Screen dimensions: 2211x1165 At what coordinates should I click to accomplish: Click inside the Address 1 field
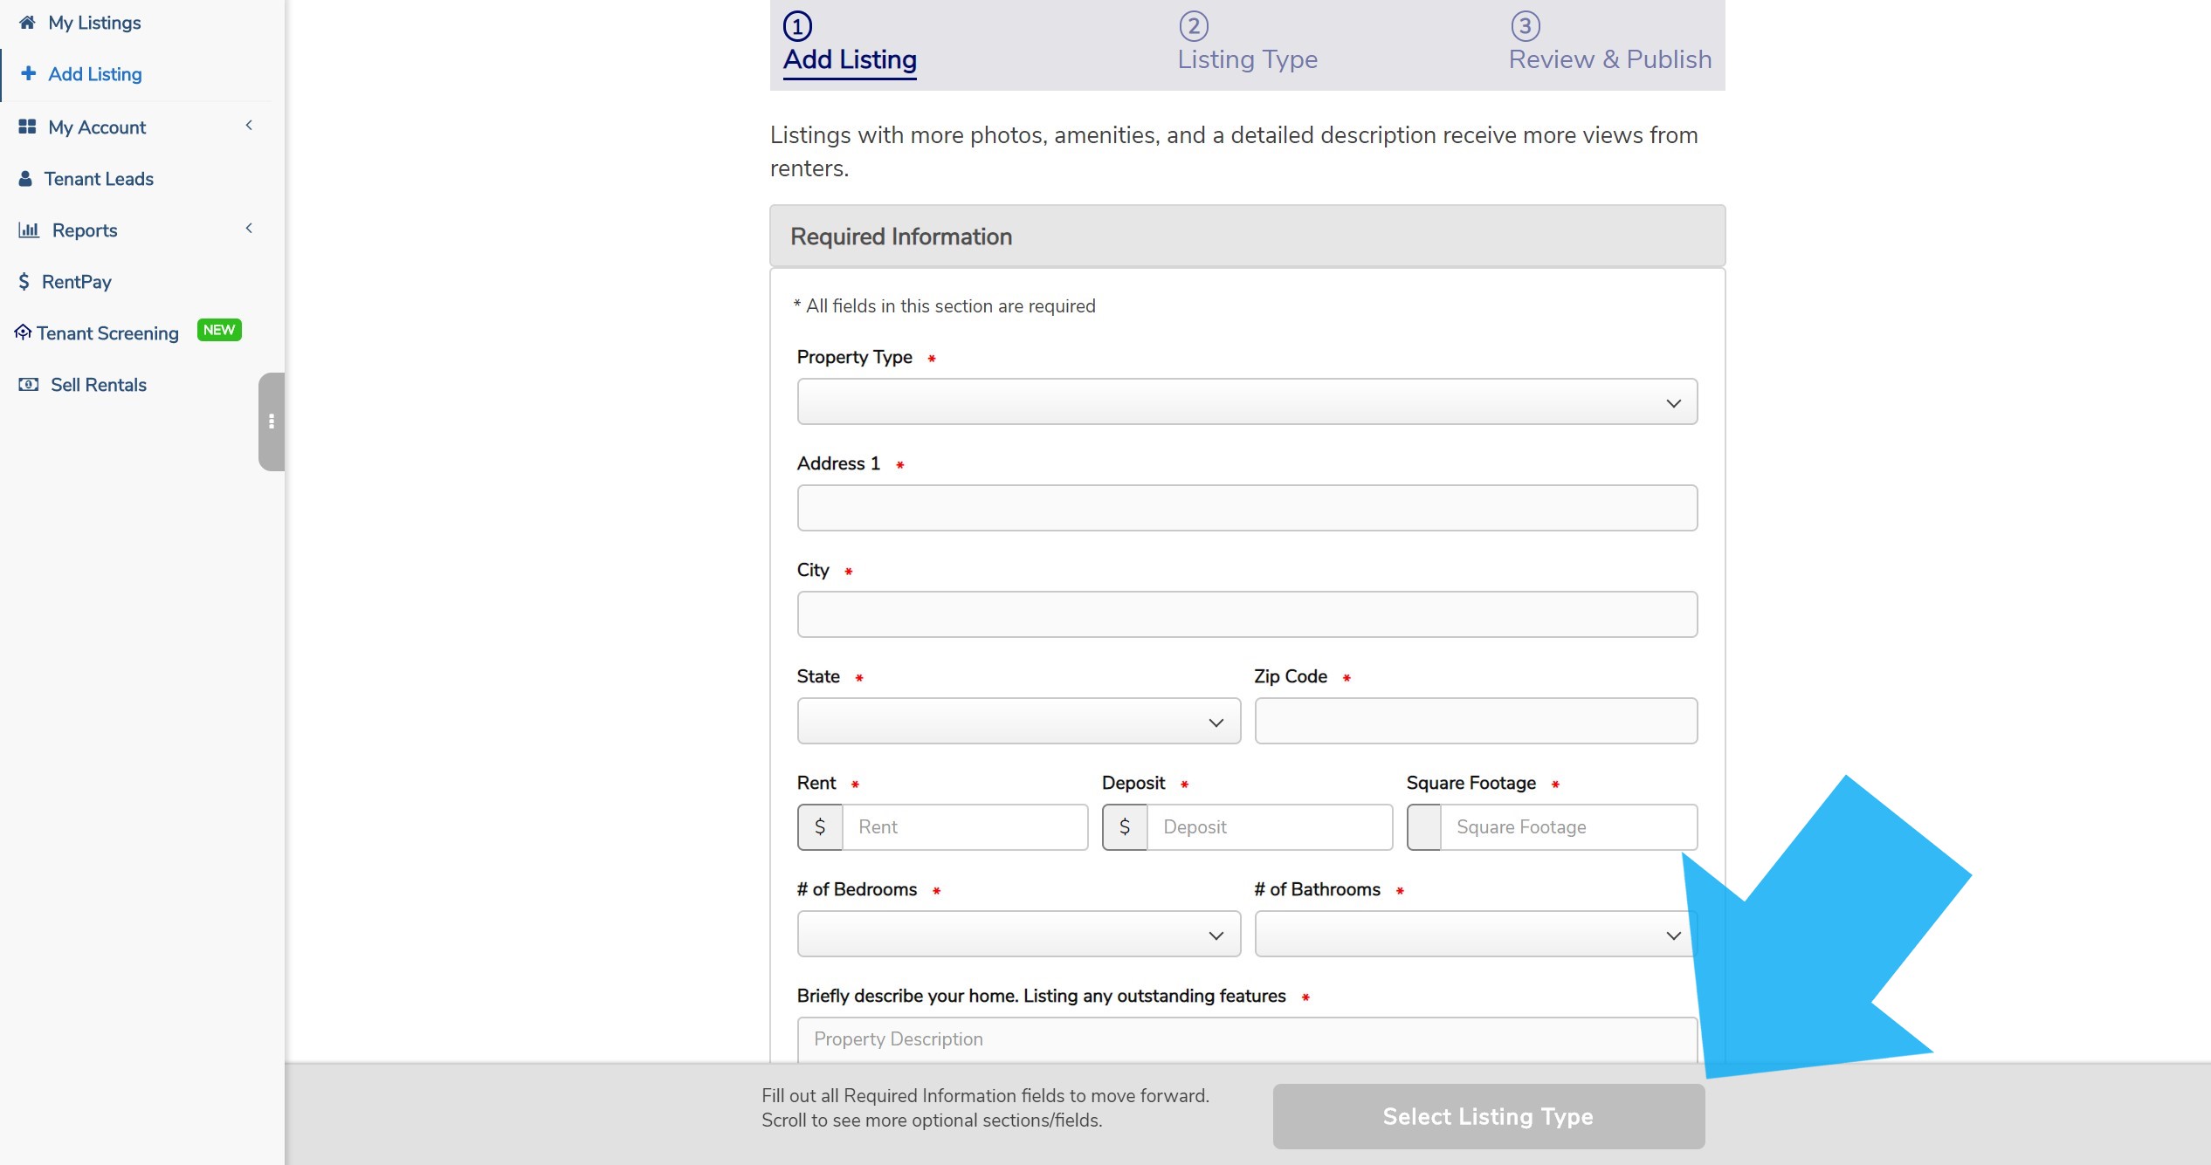[1246, 507]
